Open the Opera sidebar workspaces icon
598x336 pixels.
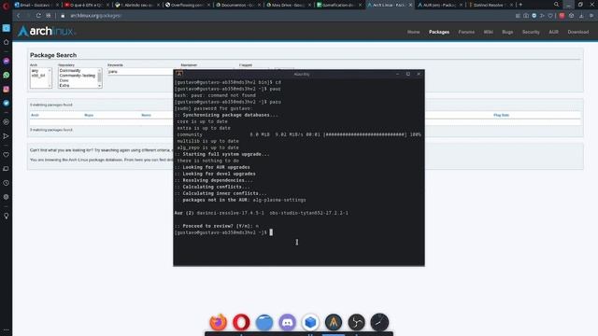[x=7, y=28]
